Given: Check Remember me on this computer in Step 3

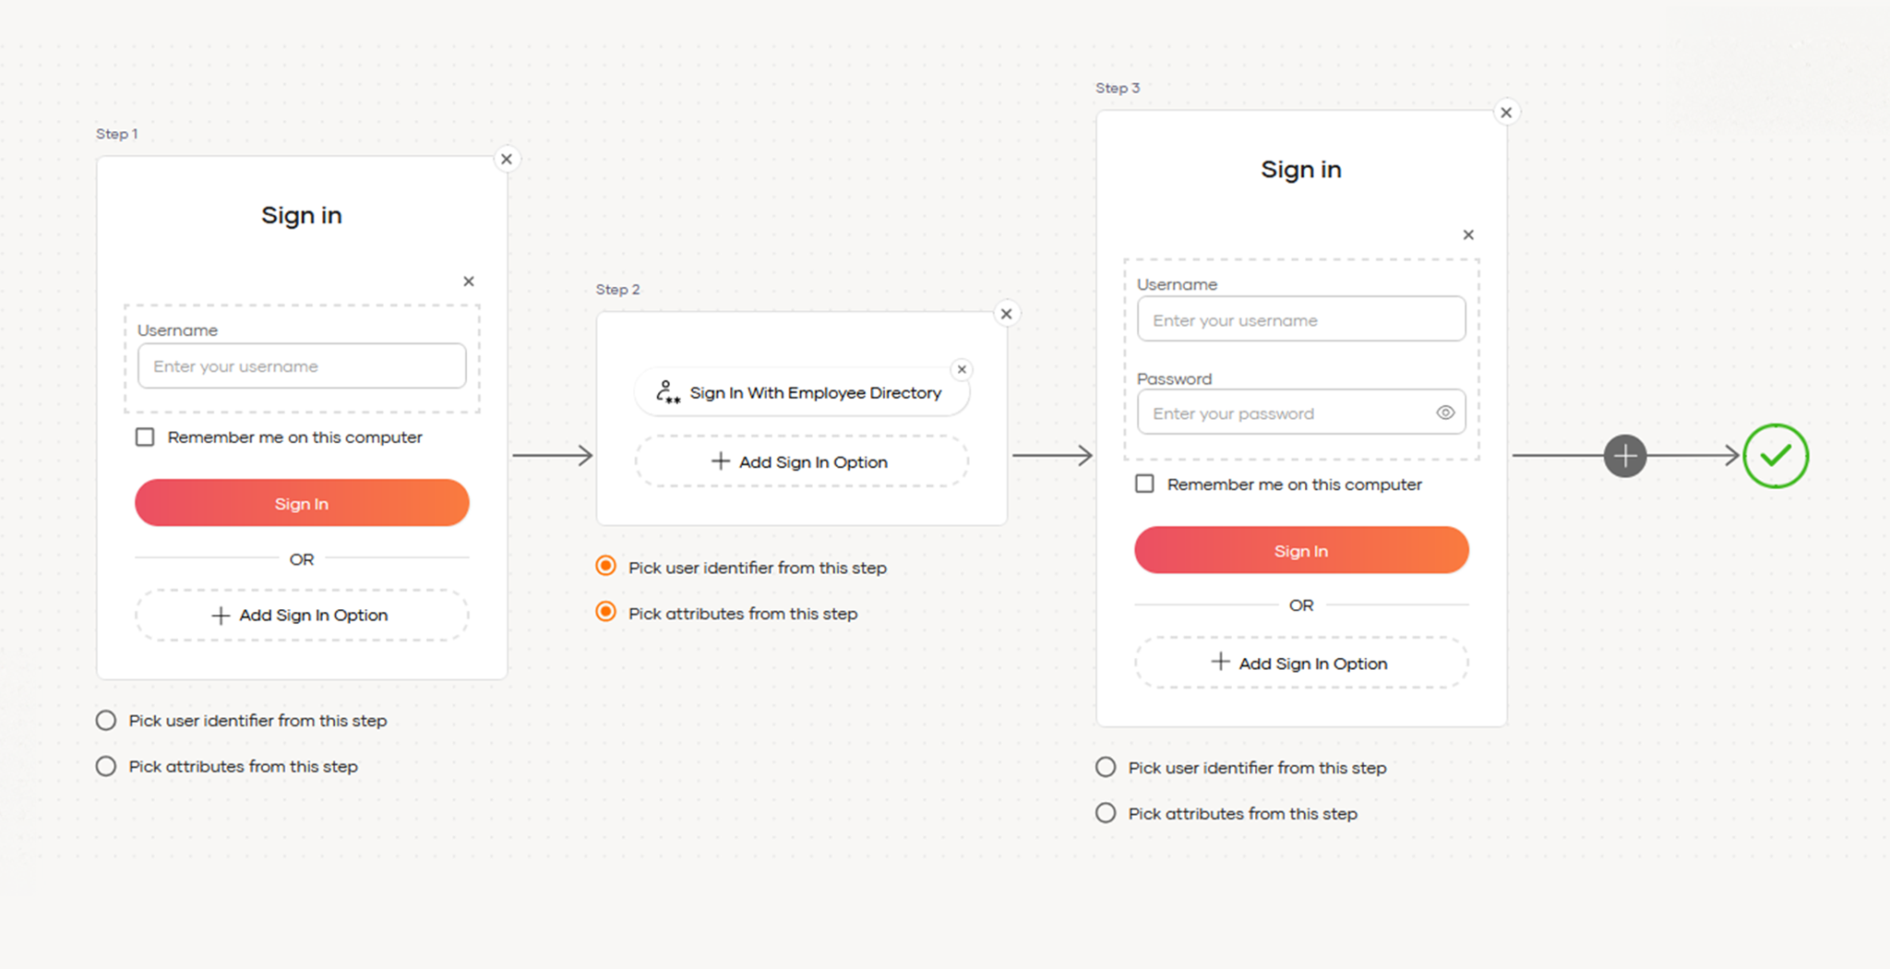Looking at the screenshot, I should click(1144, 484).
